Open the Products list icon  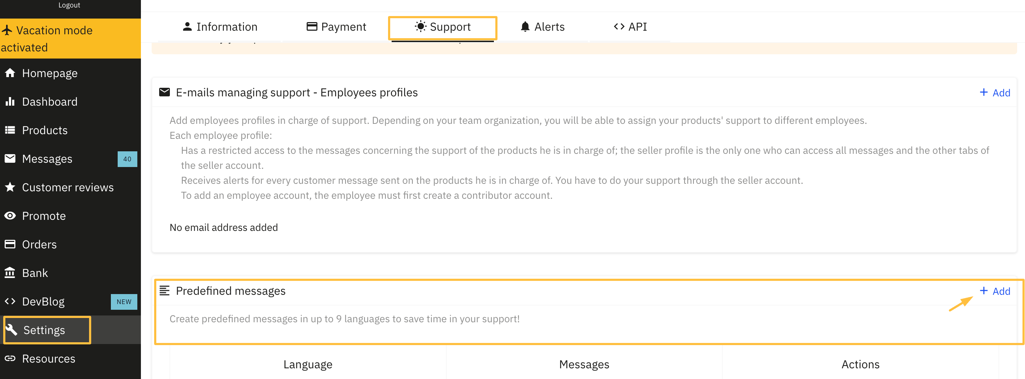point(10,130)
